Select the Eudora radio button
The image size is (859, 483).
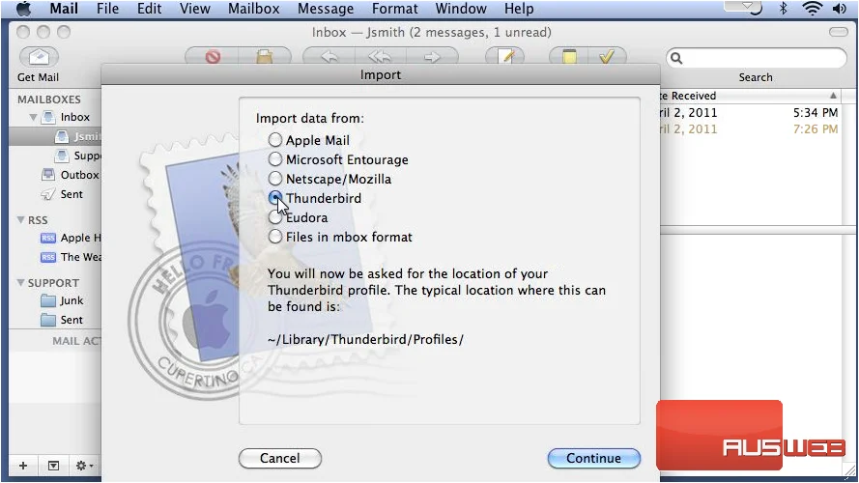tap(275, 217)
